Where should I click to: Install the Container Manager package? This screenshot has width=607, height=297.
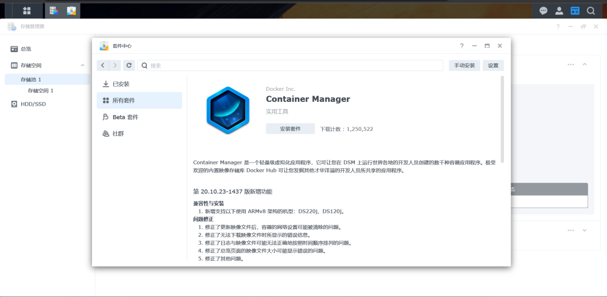[290, 129]
